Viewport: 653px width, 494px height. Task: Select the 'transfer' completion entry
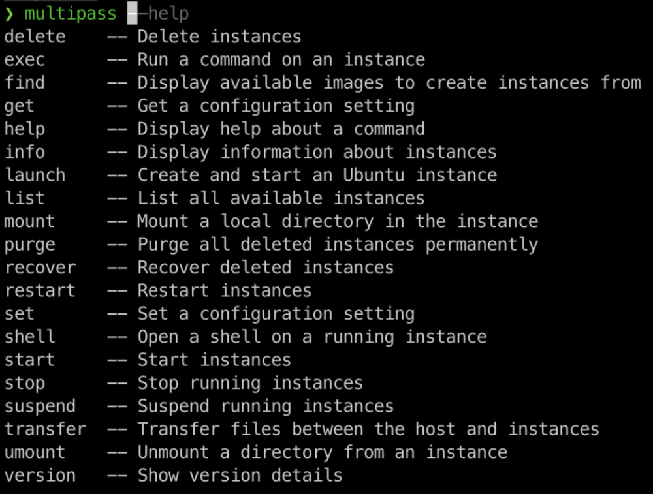45,429
